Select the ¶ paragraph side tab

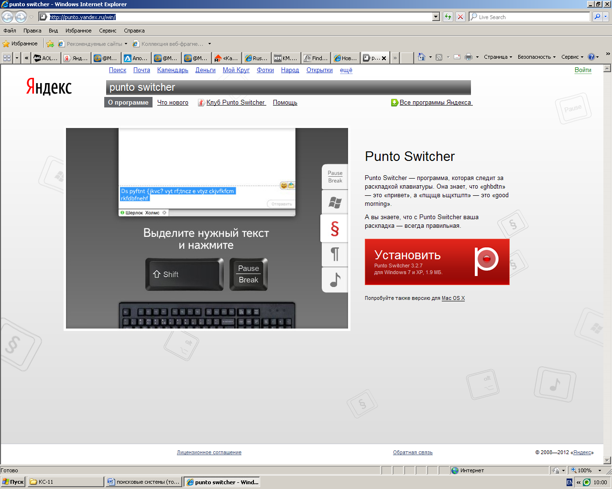click(335, 255)
